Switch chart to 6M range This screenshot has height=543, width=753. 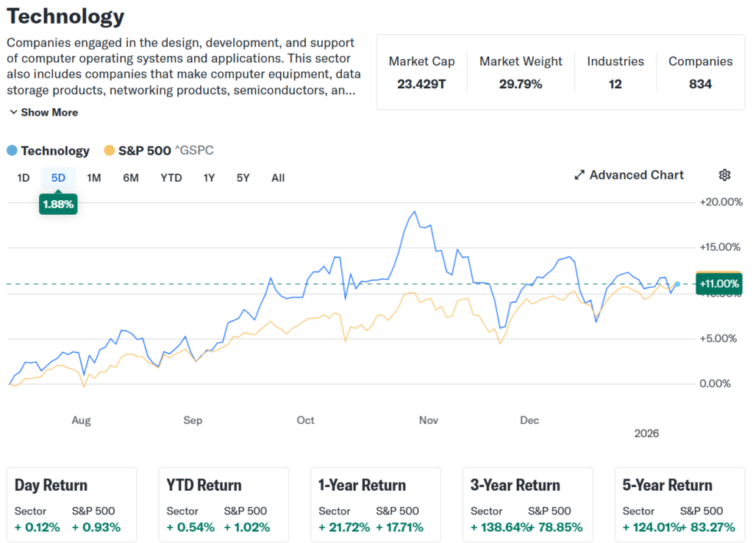tap(131, 177)
